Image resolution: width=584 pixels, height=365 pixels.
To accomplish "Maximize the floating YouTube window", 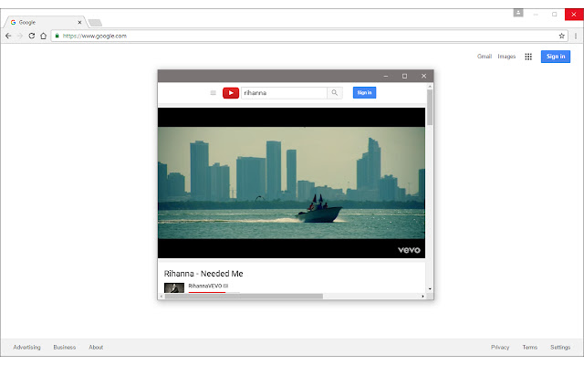I will [404, 76].
